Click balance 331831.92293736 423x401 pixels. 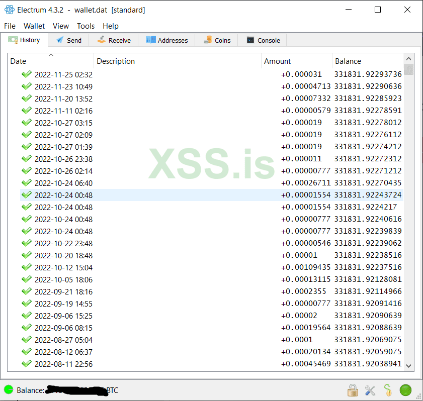click(368, 74)
